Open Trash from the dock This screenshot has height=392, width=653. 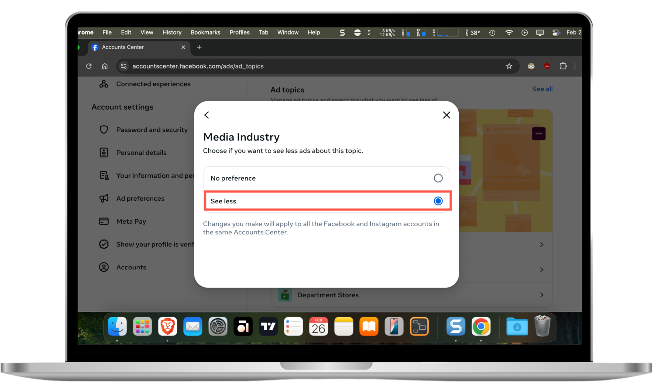coord(542,326)
